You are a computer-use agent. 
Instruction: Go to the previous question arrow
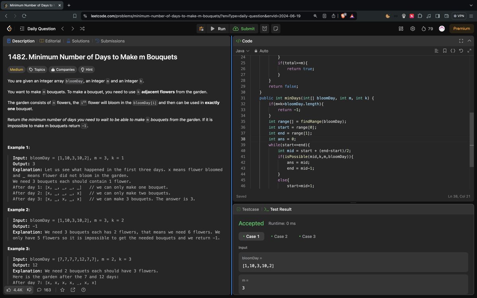[62, 29]
